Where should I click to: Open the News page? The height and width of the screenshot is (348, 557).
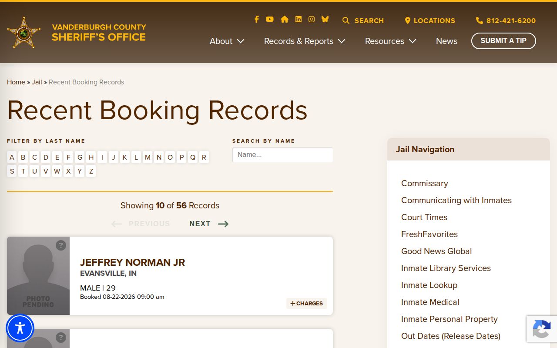tap(446, 41)
